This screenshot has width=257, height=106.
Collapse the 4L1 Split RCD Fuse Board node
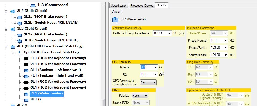[6, 47]
